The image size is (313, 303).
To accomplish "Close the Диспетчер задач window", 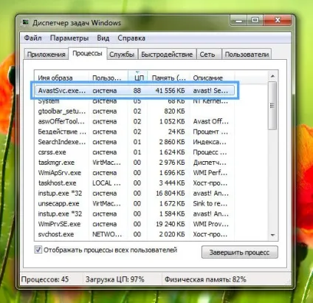I will (x=278, y=20).
